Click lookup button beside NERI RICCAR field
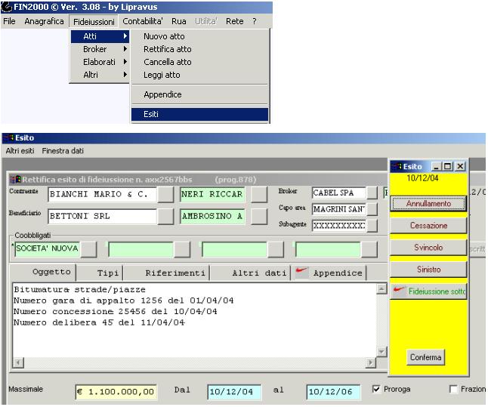Image resolution: width=488 pixels, height=407 pixels. click(x=259, y=195)
